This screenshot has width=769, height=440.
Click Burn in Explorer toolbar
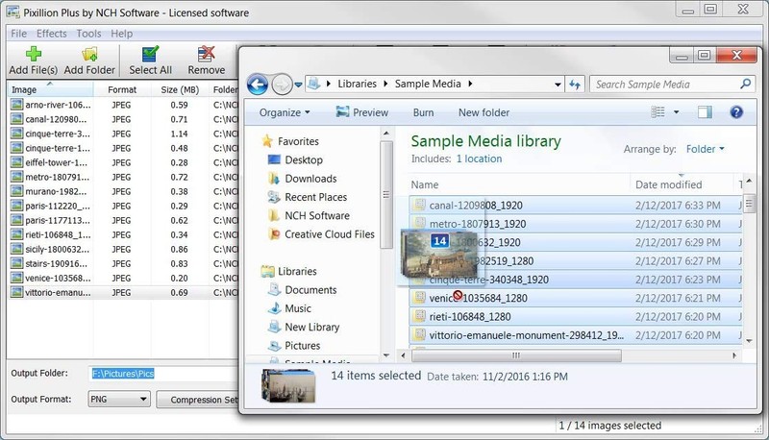click(x=423, y=112)
